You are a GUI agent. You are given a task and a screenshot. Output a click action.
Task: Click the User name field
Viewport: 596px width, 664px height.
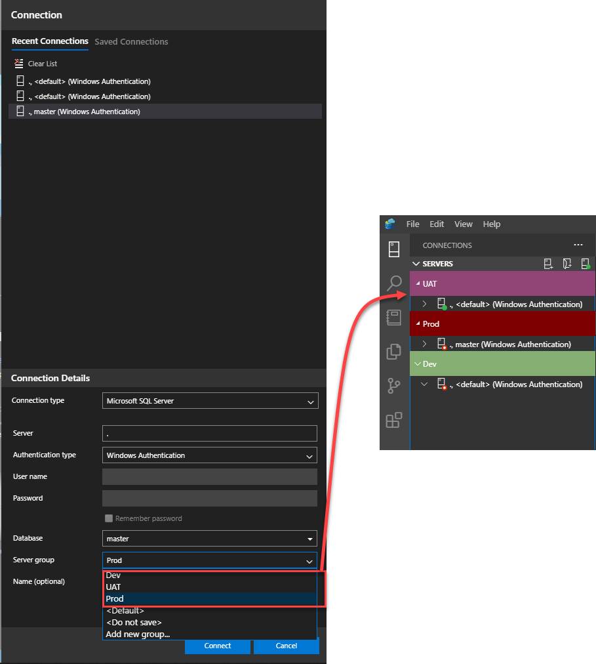[x=210, y=476]
